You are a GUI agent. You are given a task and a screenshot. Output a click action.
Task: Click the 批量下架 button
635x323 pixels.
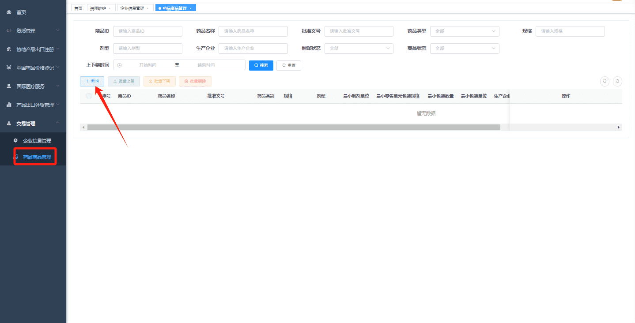point(159,81)
